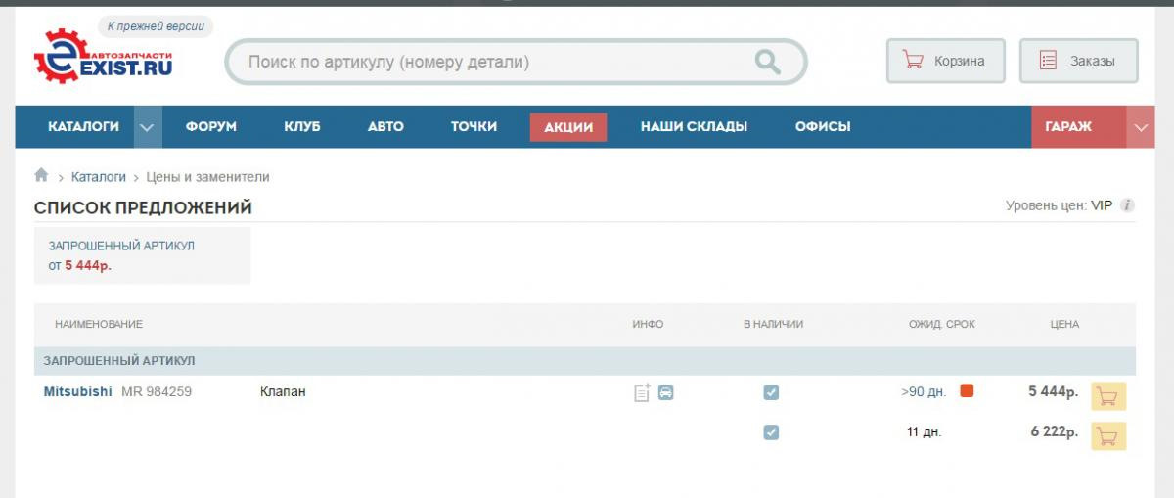Click the price level info icon
1174x498 pixels.
click(1127, 205)
